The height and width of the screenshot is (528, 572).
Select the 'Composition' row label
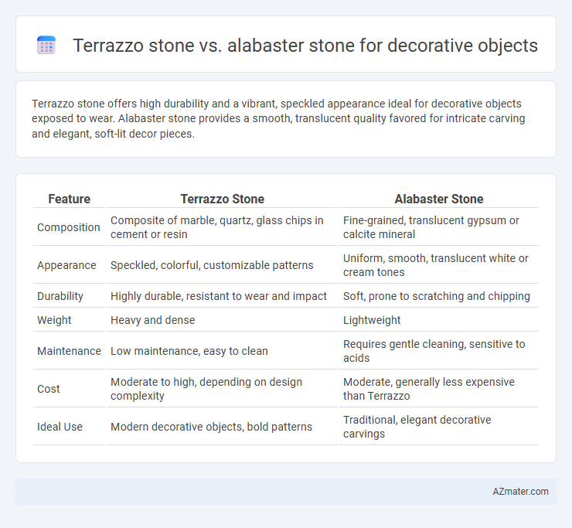(69, 227)
